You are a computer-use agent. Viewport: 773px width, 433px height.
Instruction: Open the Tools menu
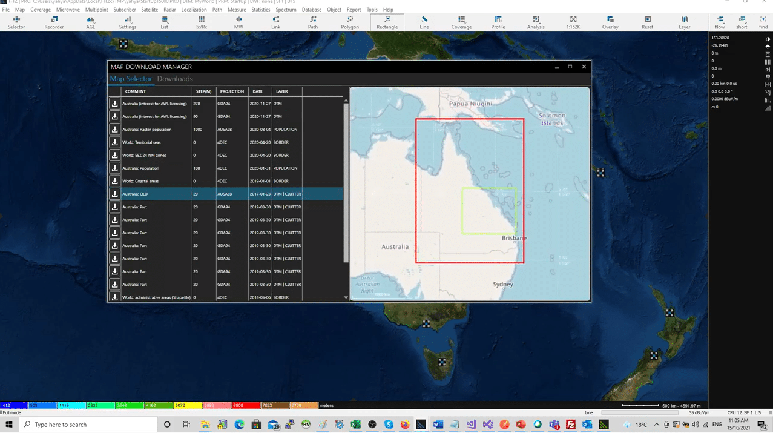point(371,9)
